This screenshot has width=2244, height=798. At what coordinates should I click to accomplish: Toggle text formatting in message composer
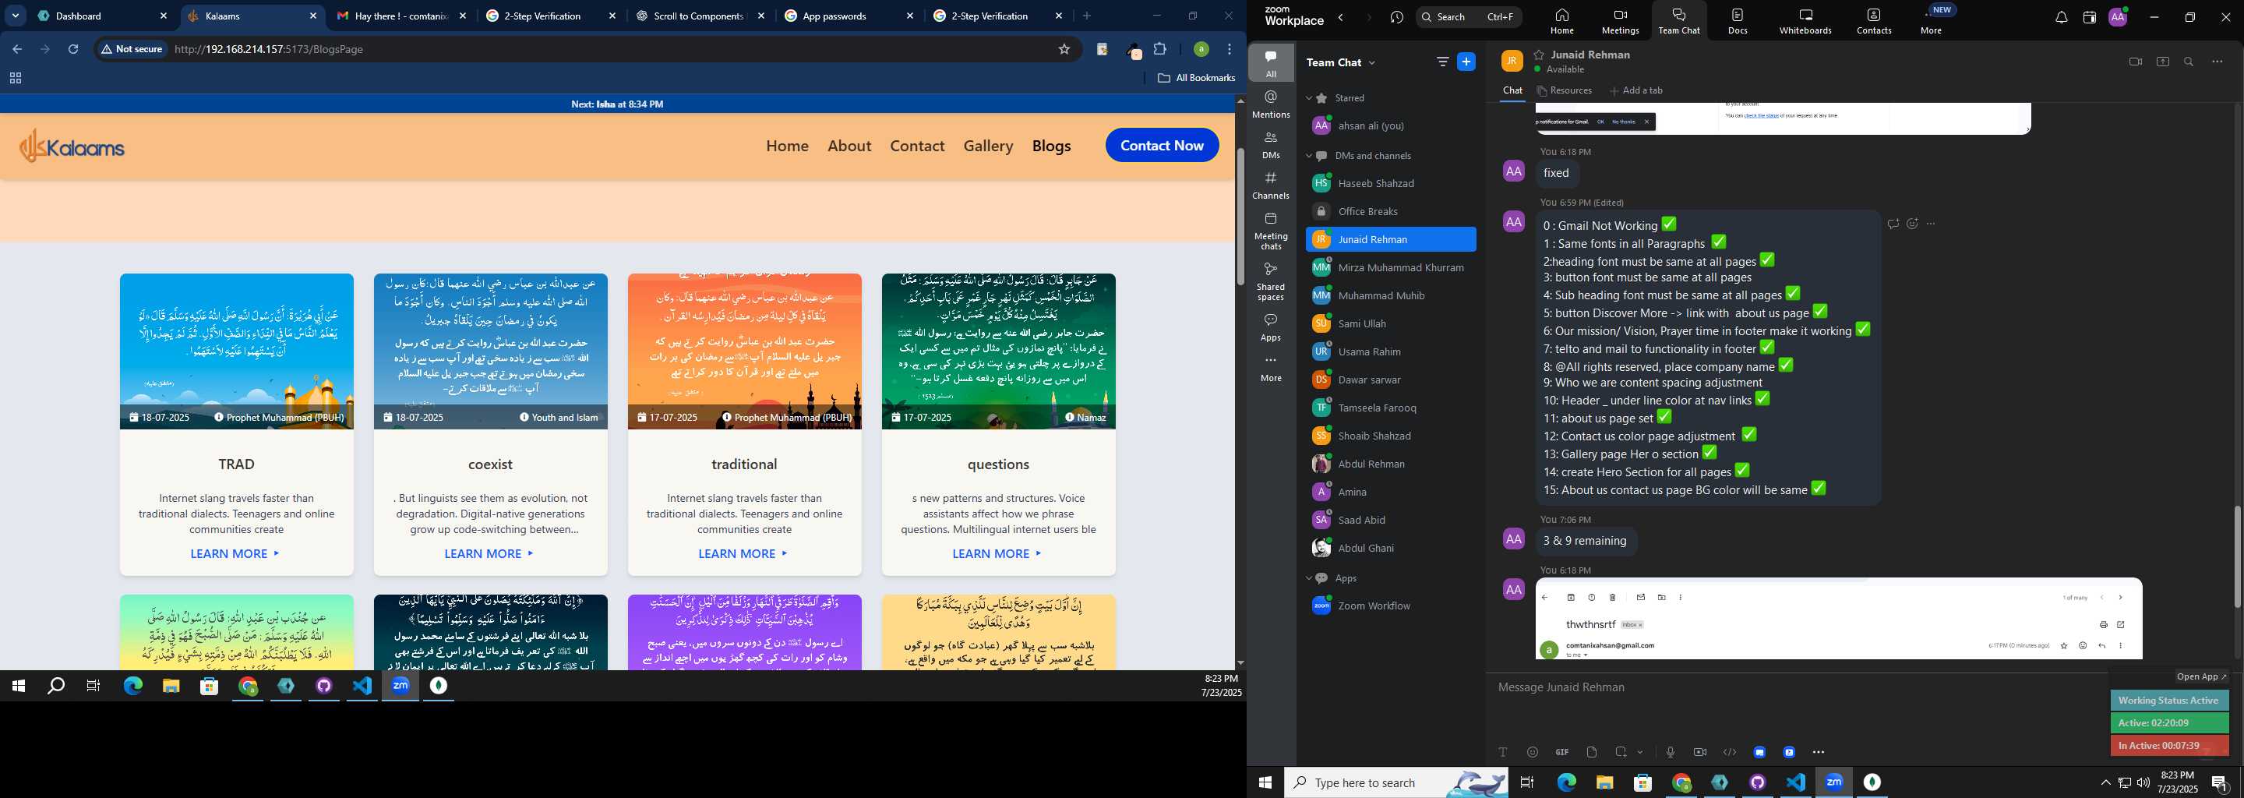1503,752
